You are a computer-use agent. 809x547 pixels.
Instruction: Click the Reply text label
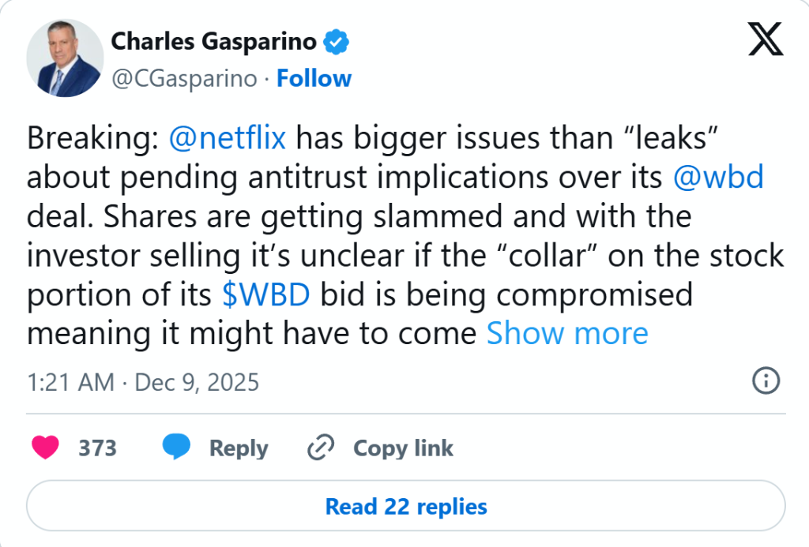tap(238, 448)
